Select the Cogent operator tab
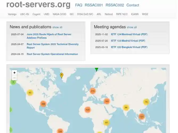 tap(37, 14)
